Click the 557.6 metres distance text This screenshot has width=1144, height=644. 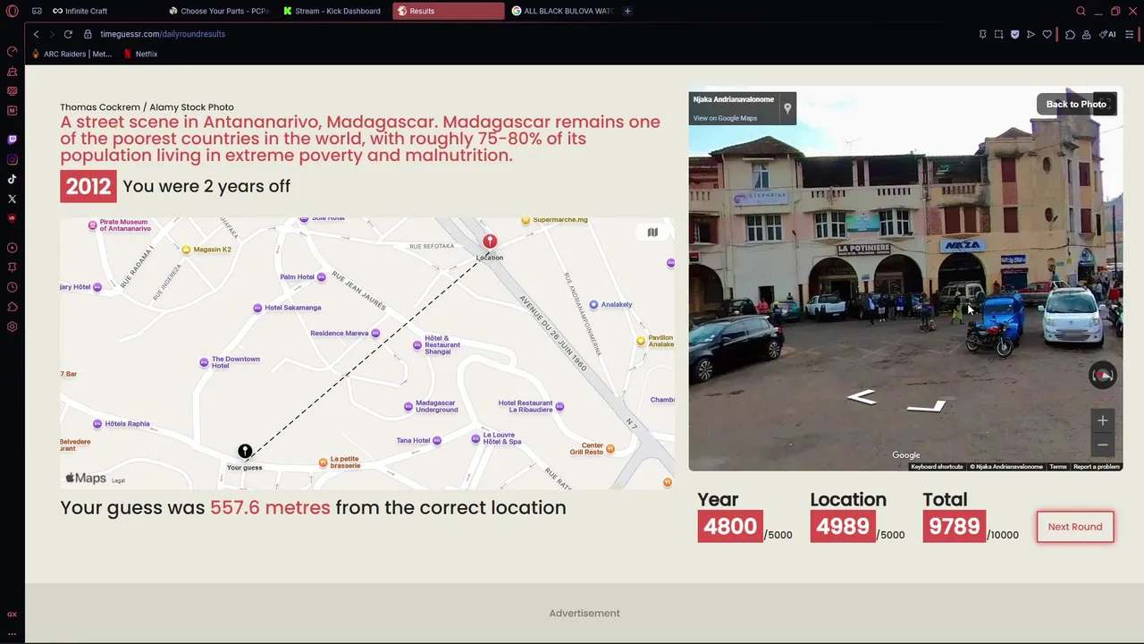pos(270,507)
